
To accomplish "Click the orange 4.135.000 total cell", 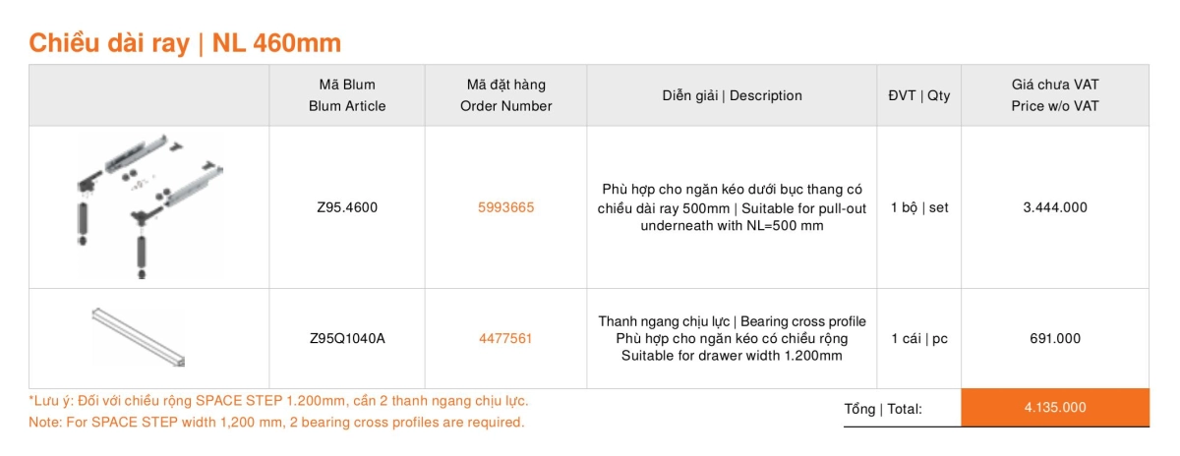I will pos(1054,407).
